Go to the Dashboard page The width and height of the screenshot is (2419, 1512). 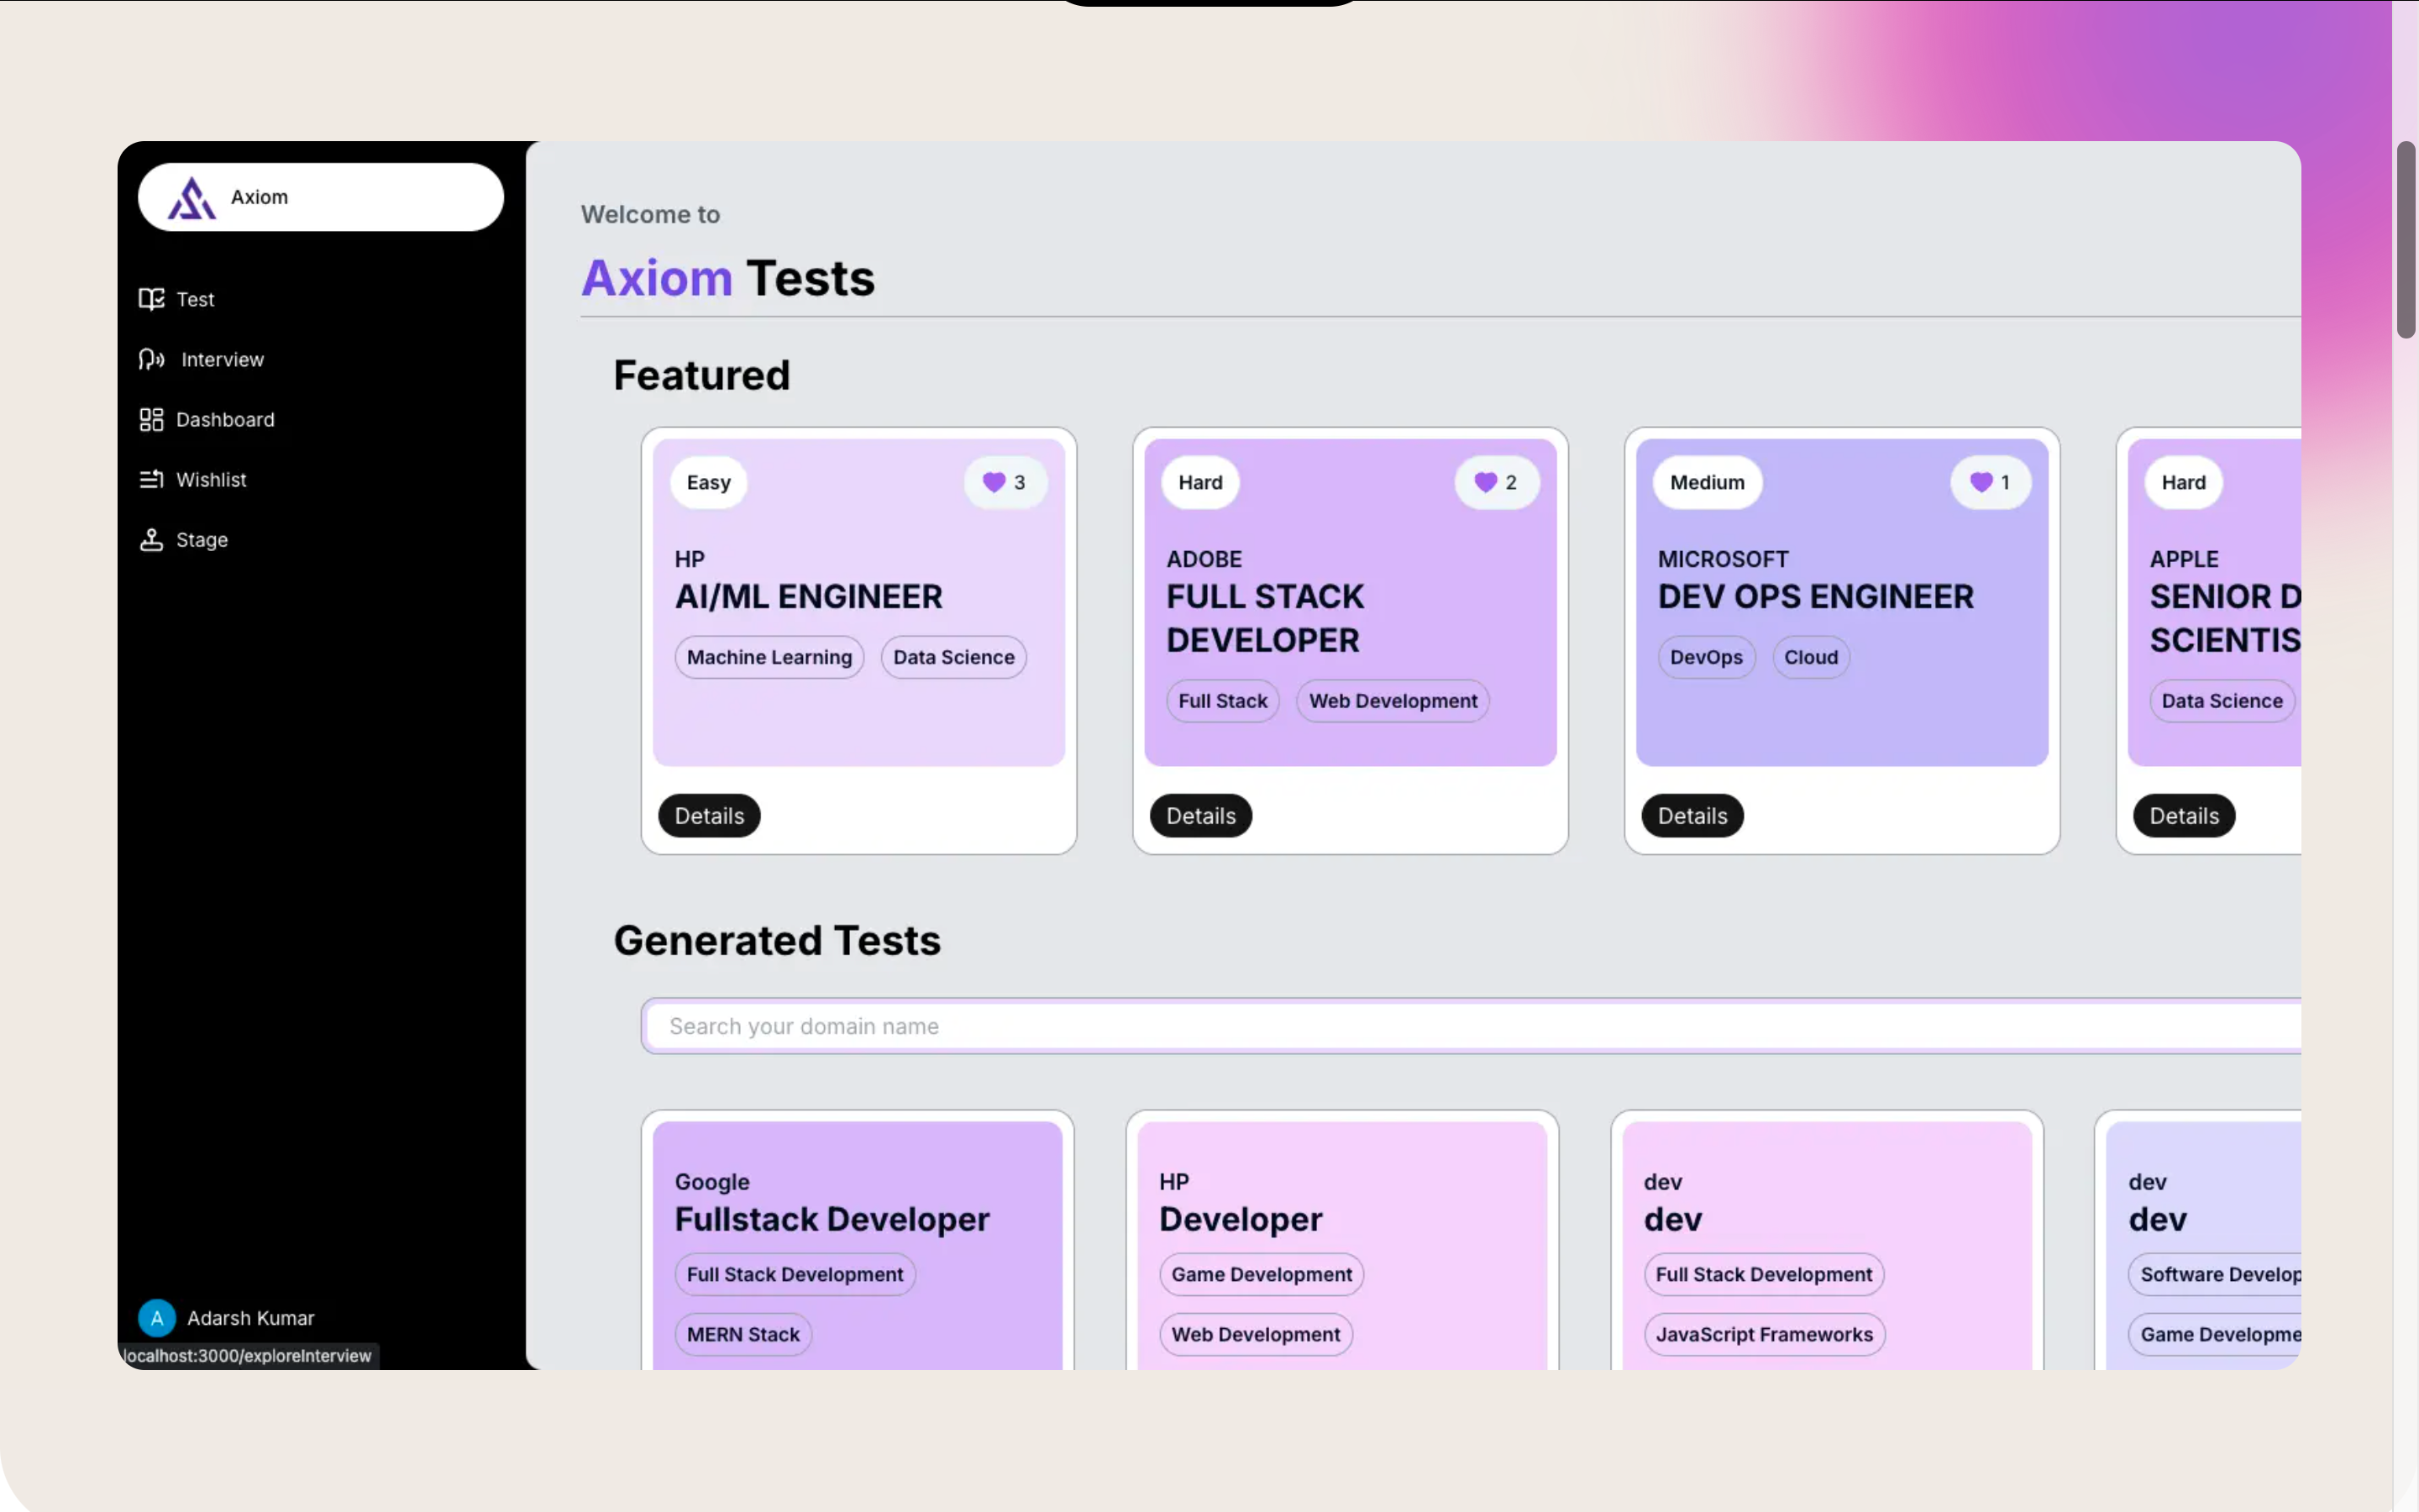225,420
